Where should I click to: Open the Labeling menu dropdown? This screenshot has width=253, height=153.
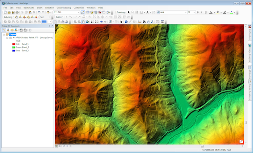coord(9,17)
